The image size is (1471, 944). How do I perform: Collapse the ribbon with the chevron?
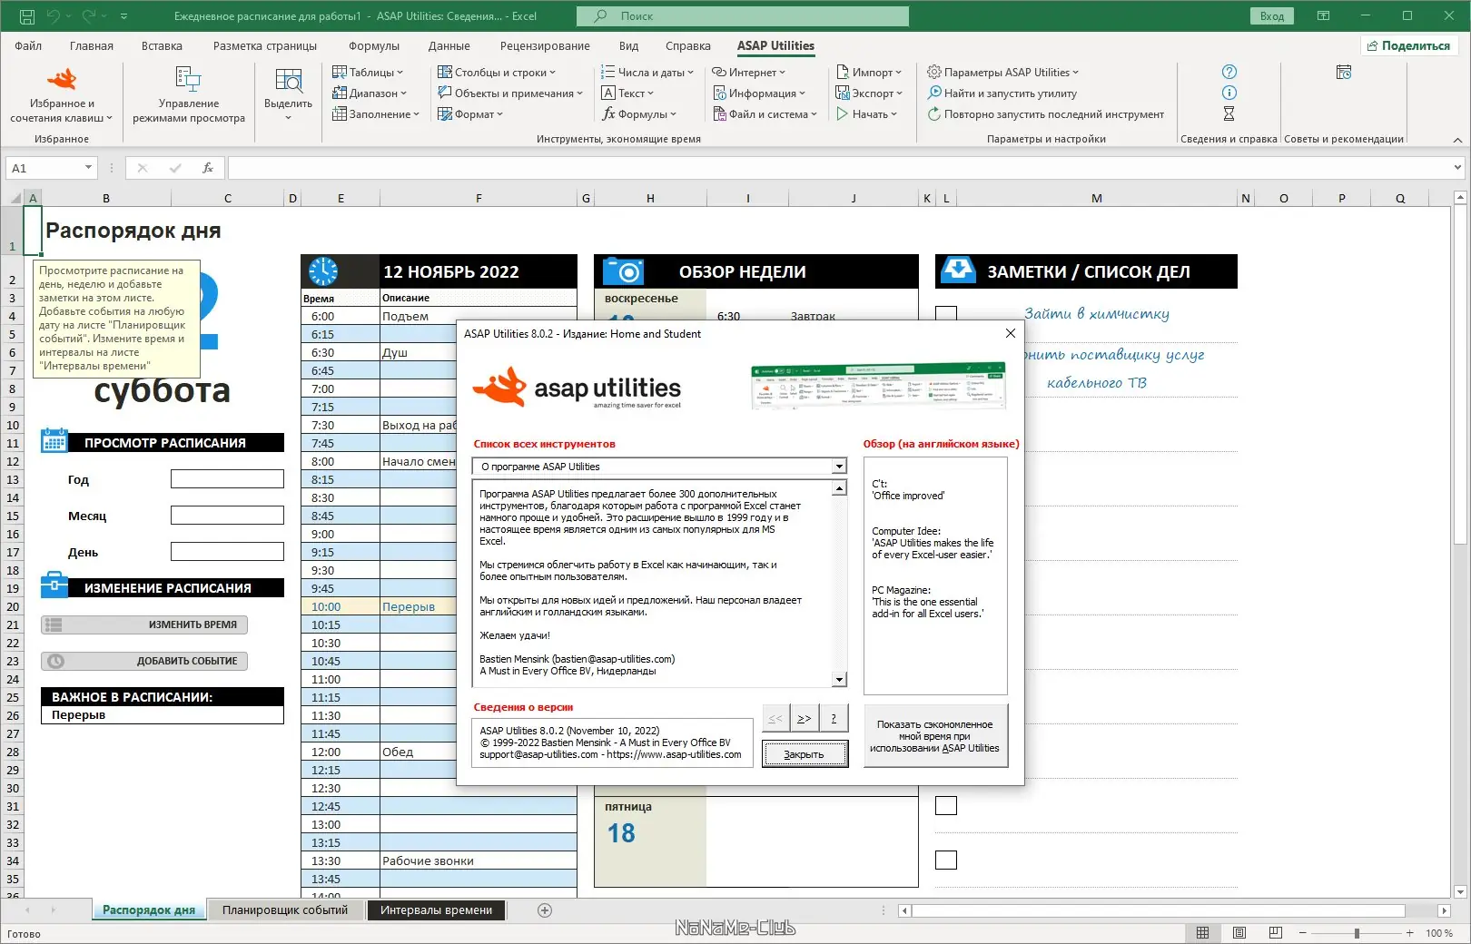1457,140
